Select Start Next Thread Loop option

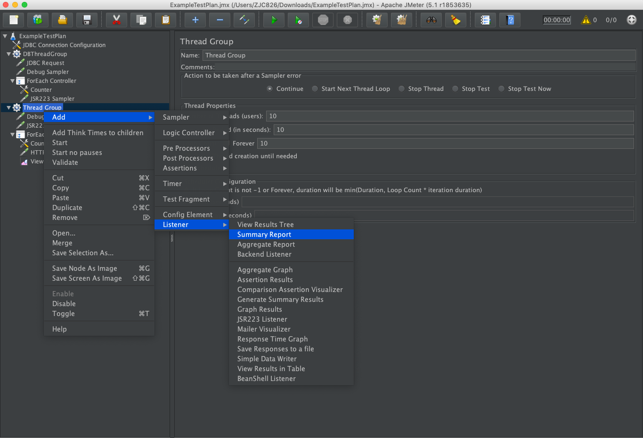coord(315,89)
